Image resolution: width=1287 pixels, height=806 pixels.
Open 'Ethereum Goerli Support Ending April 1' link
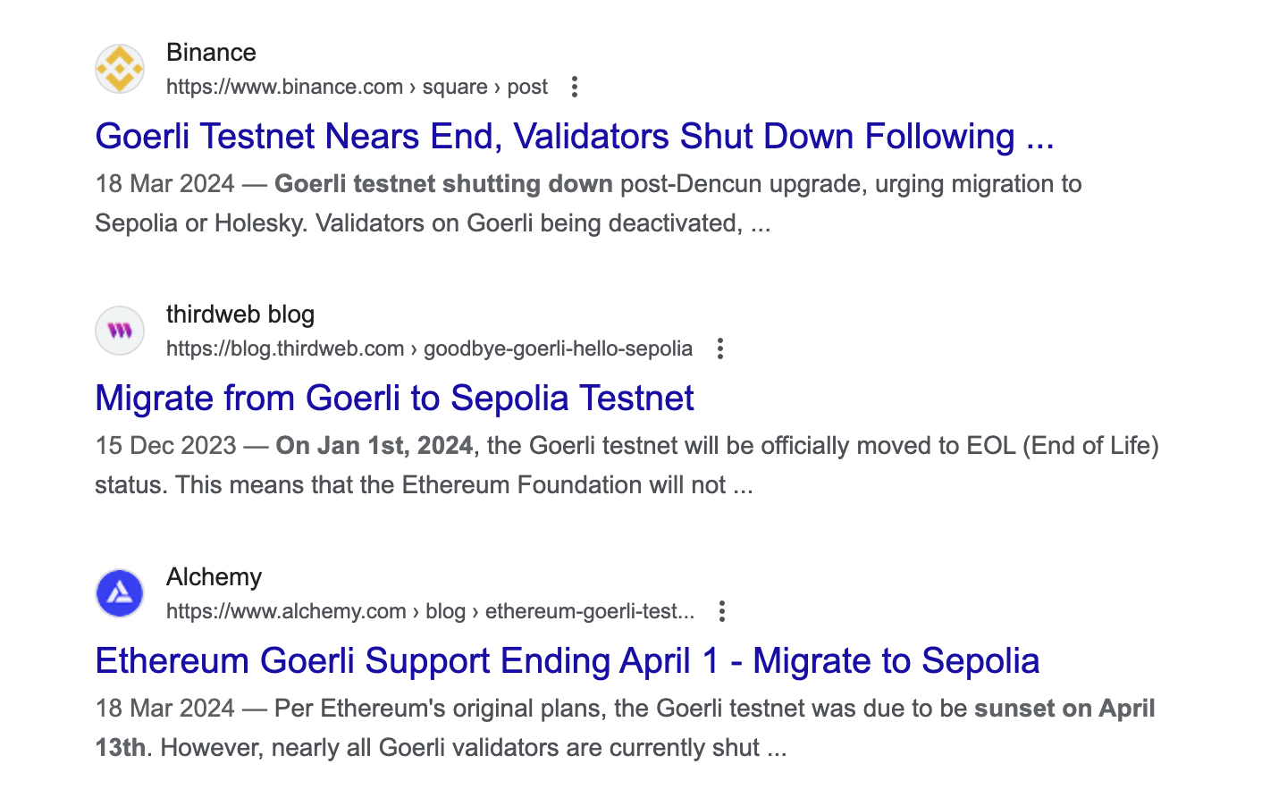(568, 660)
